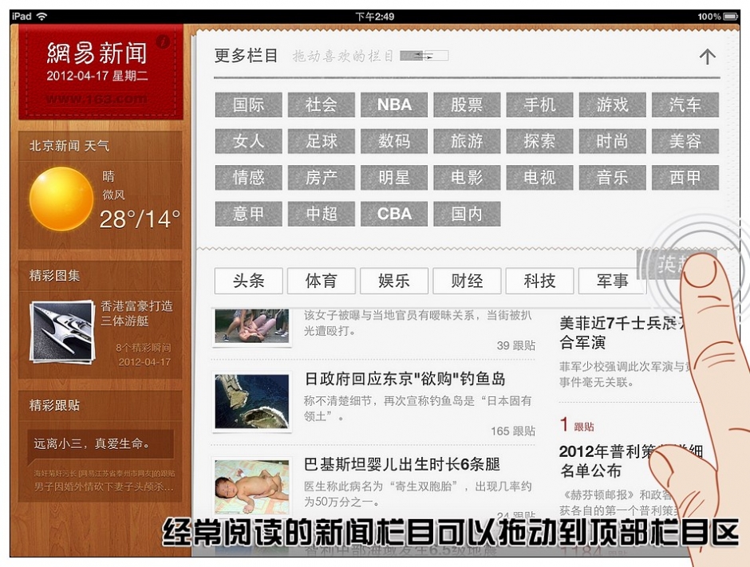Select the 游戏 category tile
This screenshot has height=567, width=750.
(612, 104)
